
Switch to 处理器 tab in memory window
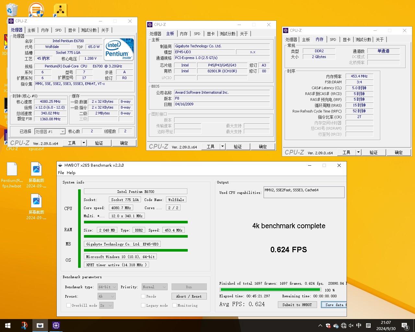click(291, 40)
